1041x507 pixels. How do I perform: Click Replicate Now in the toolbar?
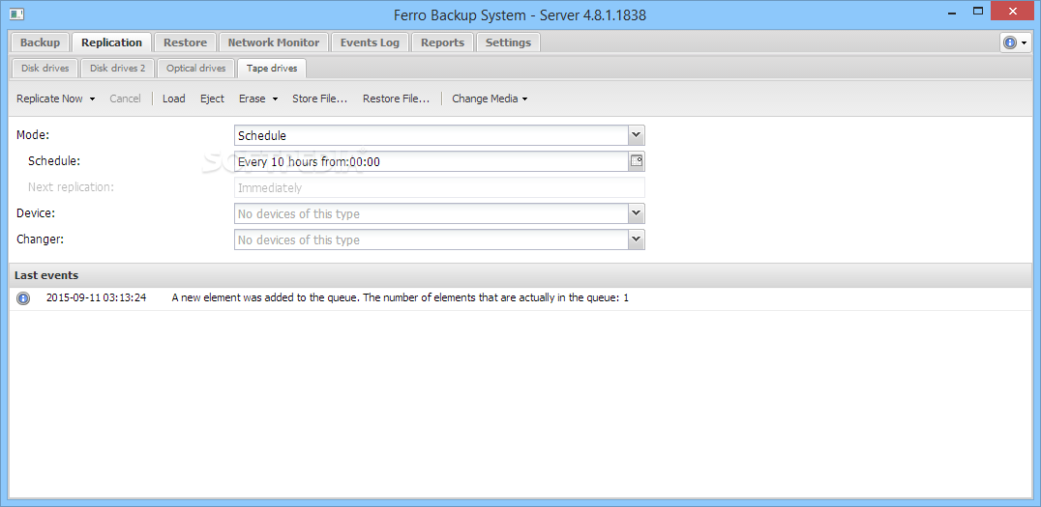tap(49, 99)
